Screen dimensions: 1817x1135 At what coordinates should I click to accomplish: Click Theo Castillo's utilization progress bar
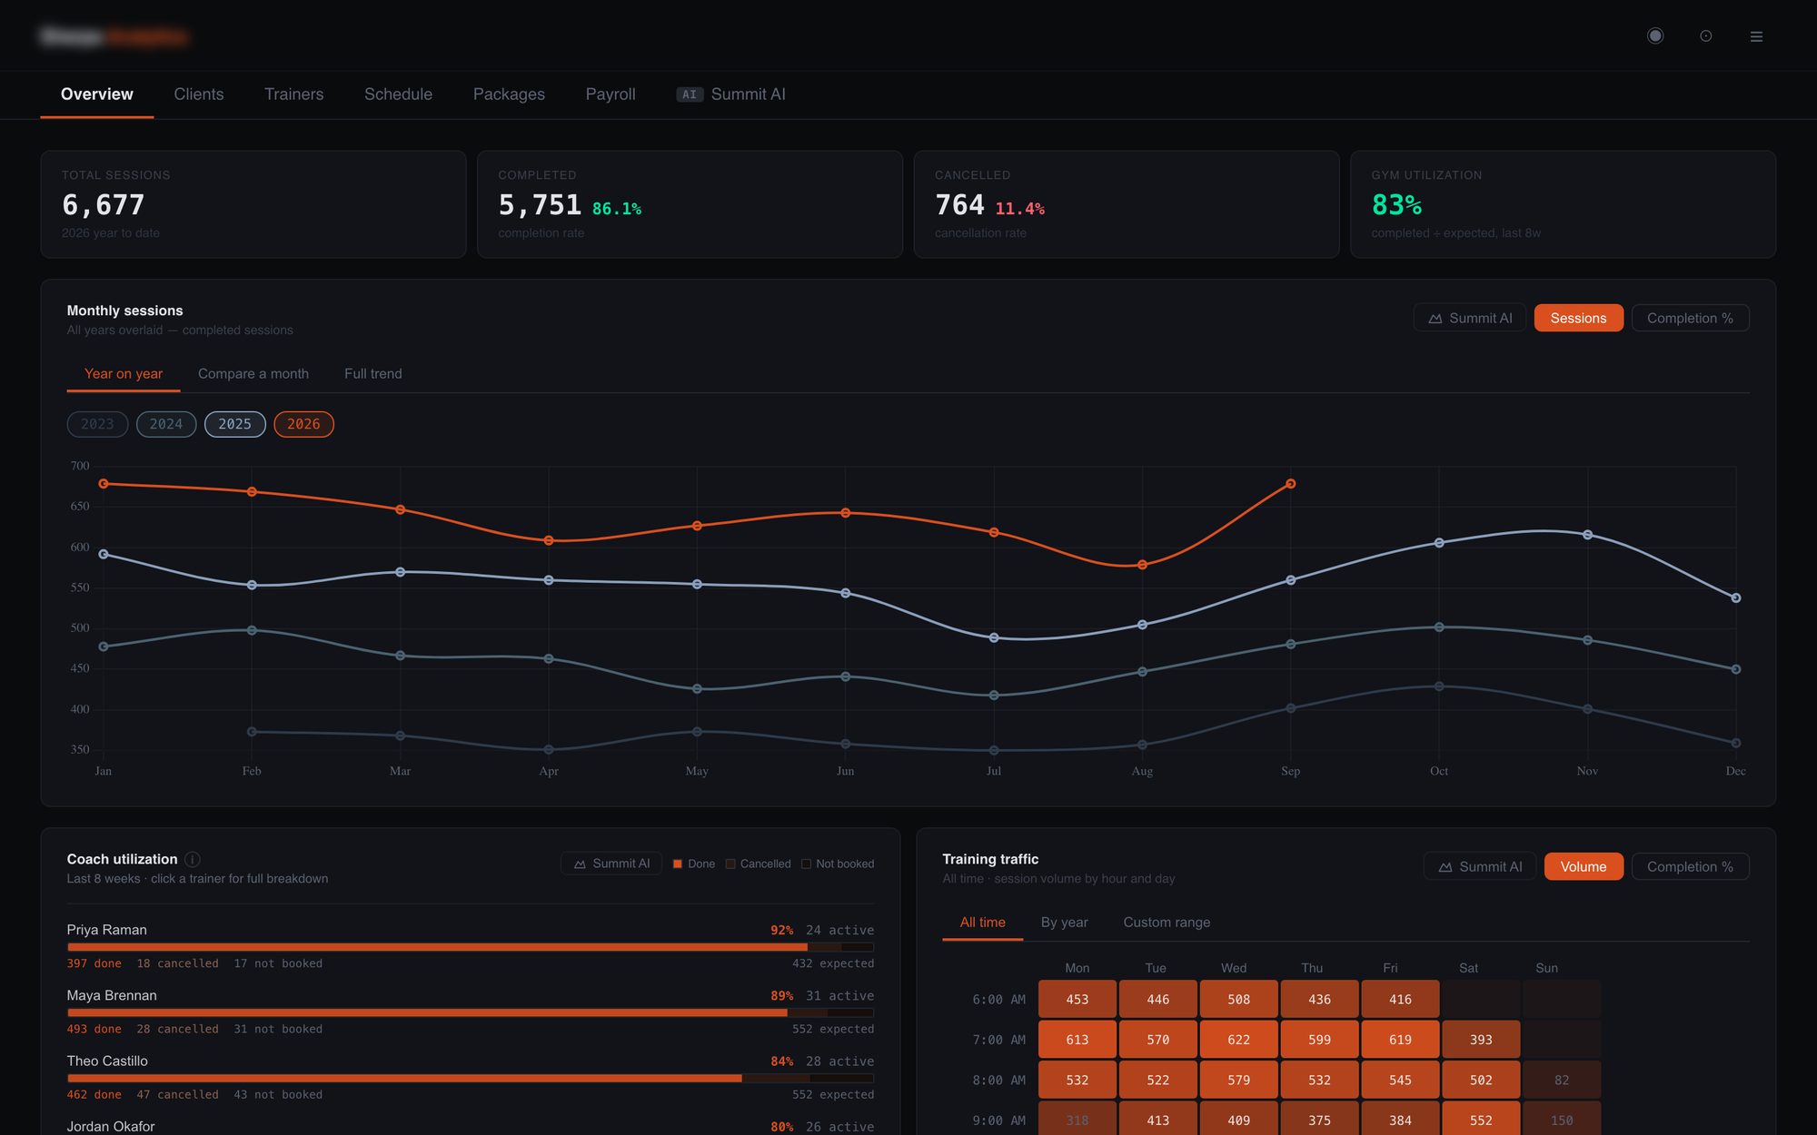pyautogui.click(x=471, y=1078)
